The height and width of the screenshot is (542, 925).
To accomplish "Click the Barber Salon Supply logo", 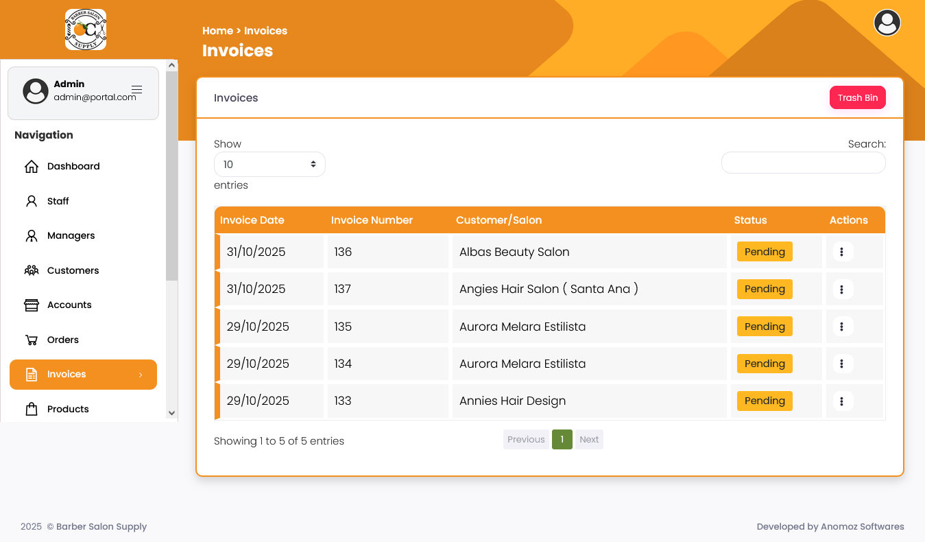I will (86, 30).
